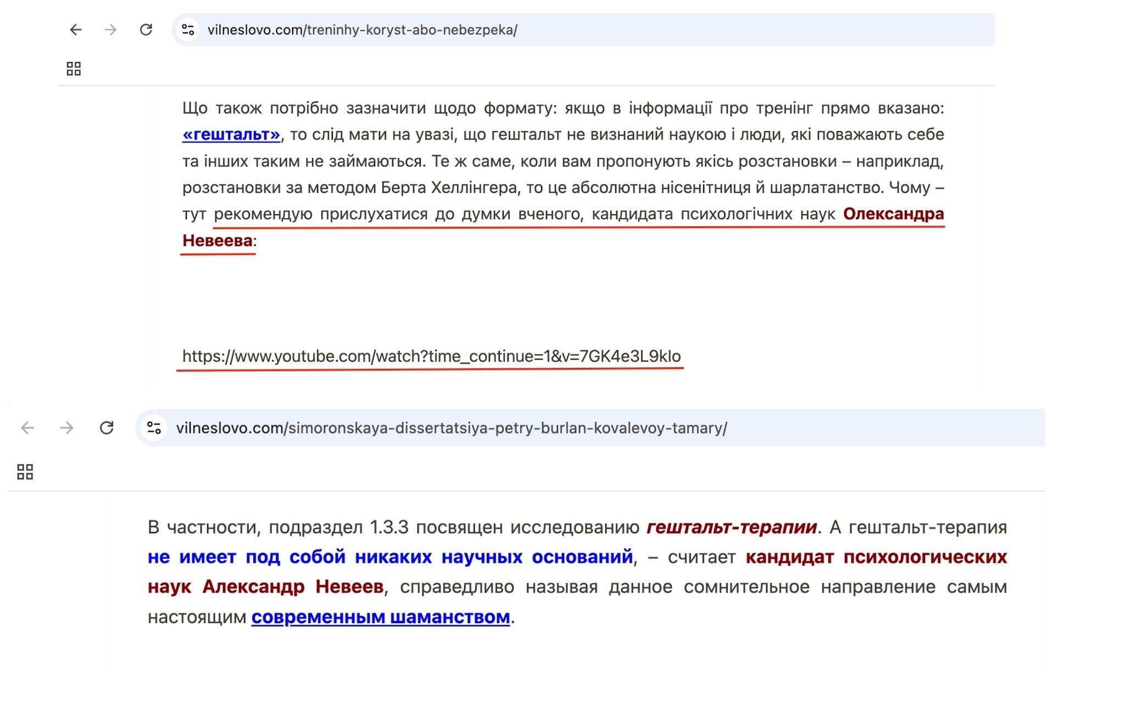Click upper address bar with treninhy URL
This screenshot has height=716, width=1125.
(583, 30)
